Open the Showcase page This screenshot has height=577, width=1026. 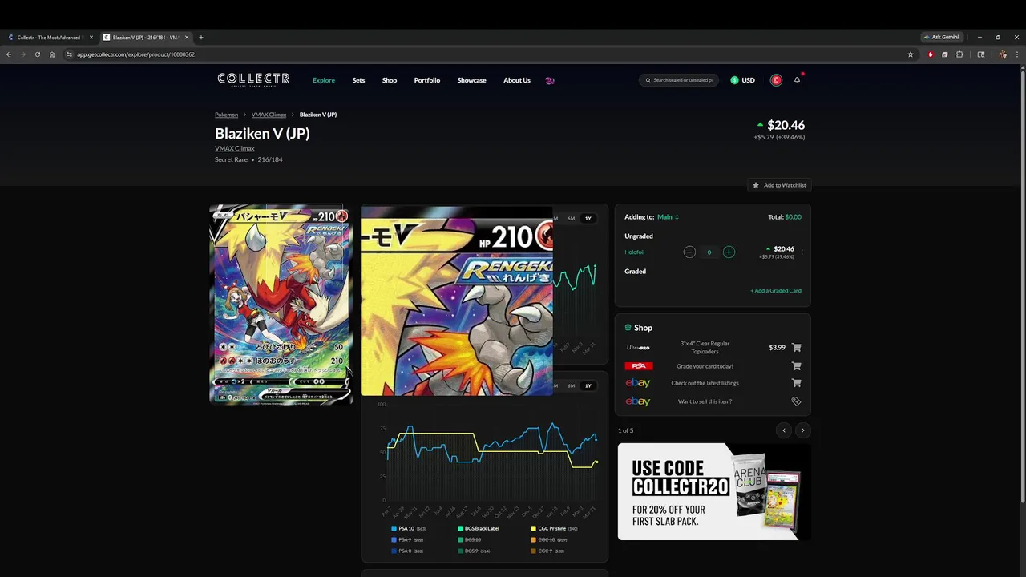[471, 80]
